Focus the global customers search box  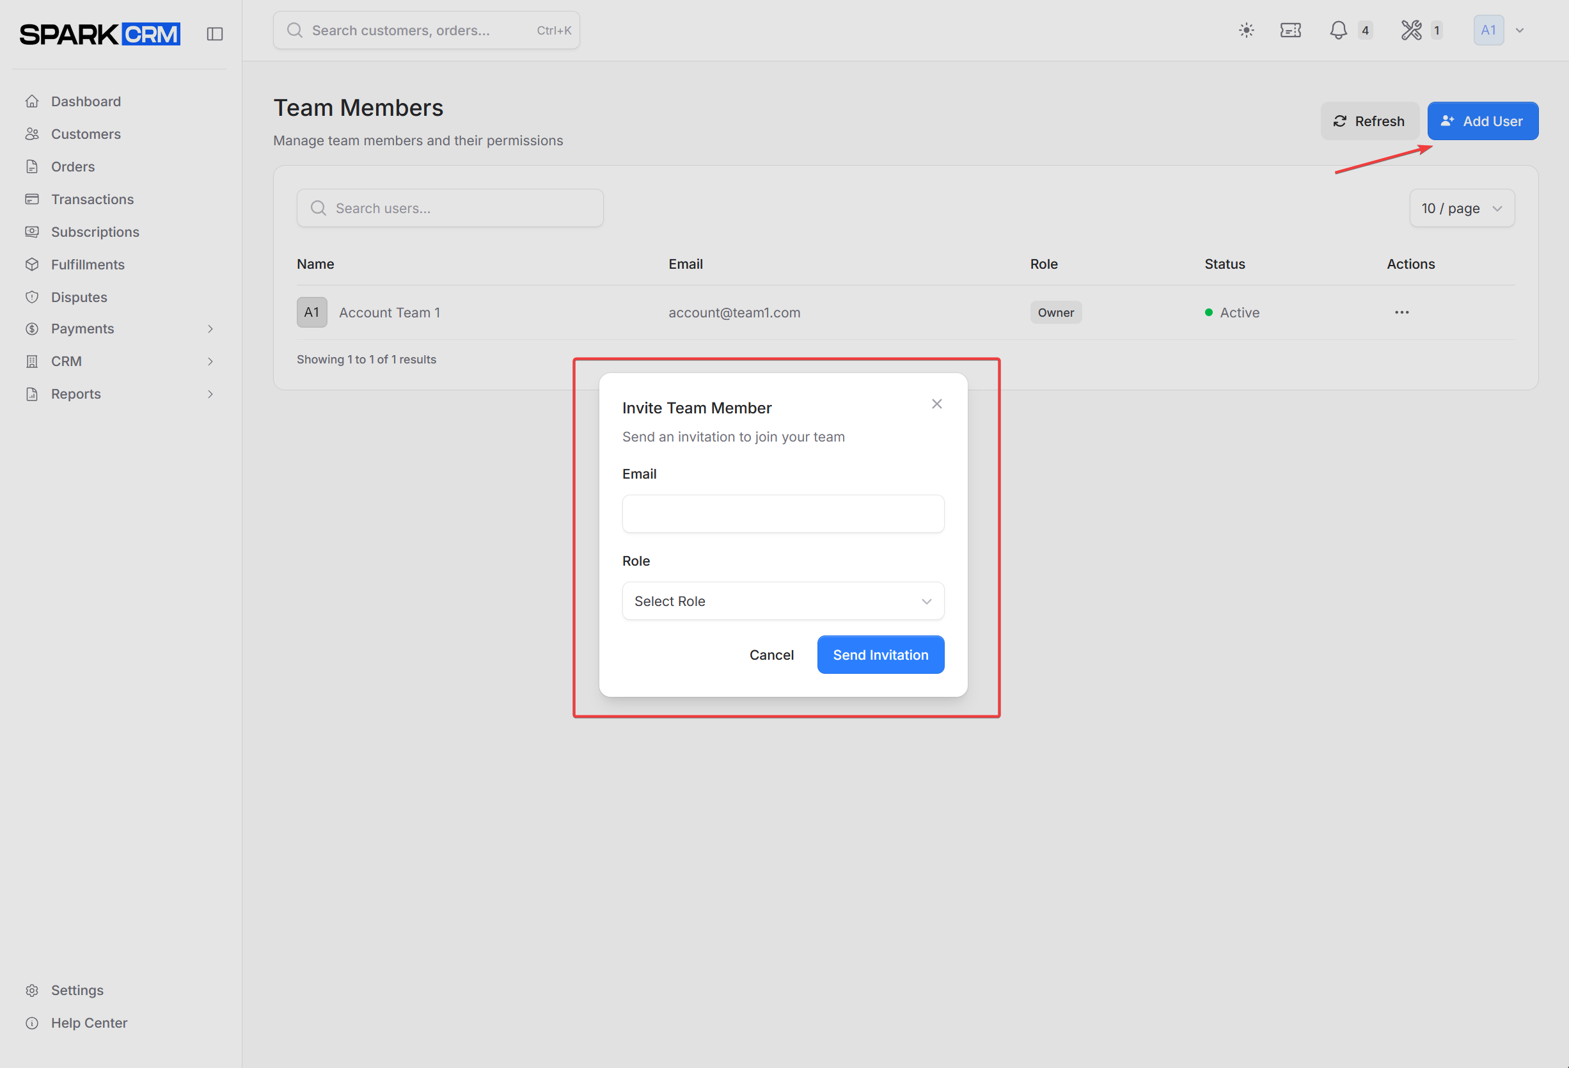pos(426,31)
